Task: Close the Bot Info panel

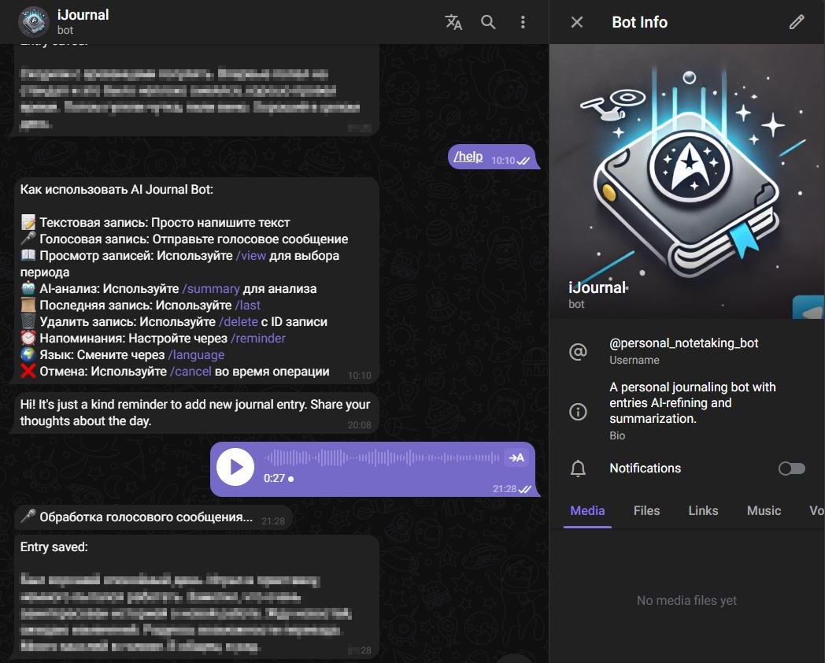Action: coord(577,22)
